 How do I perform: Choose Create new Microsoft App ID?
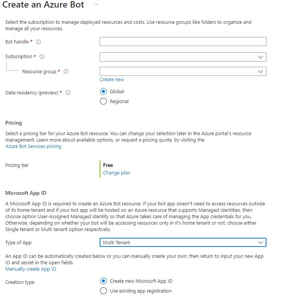103,281
